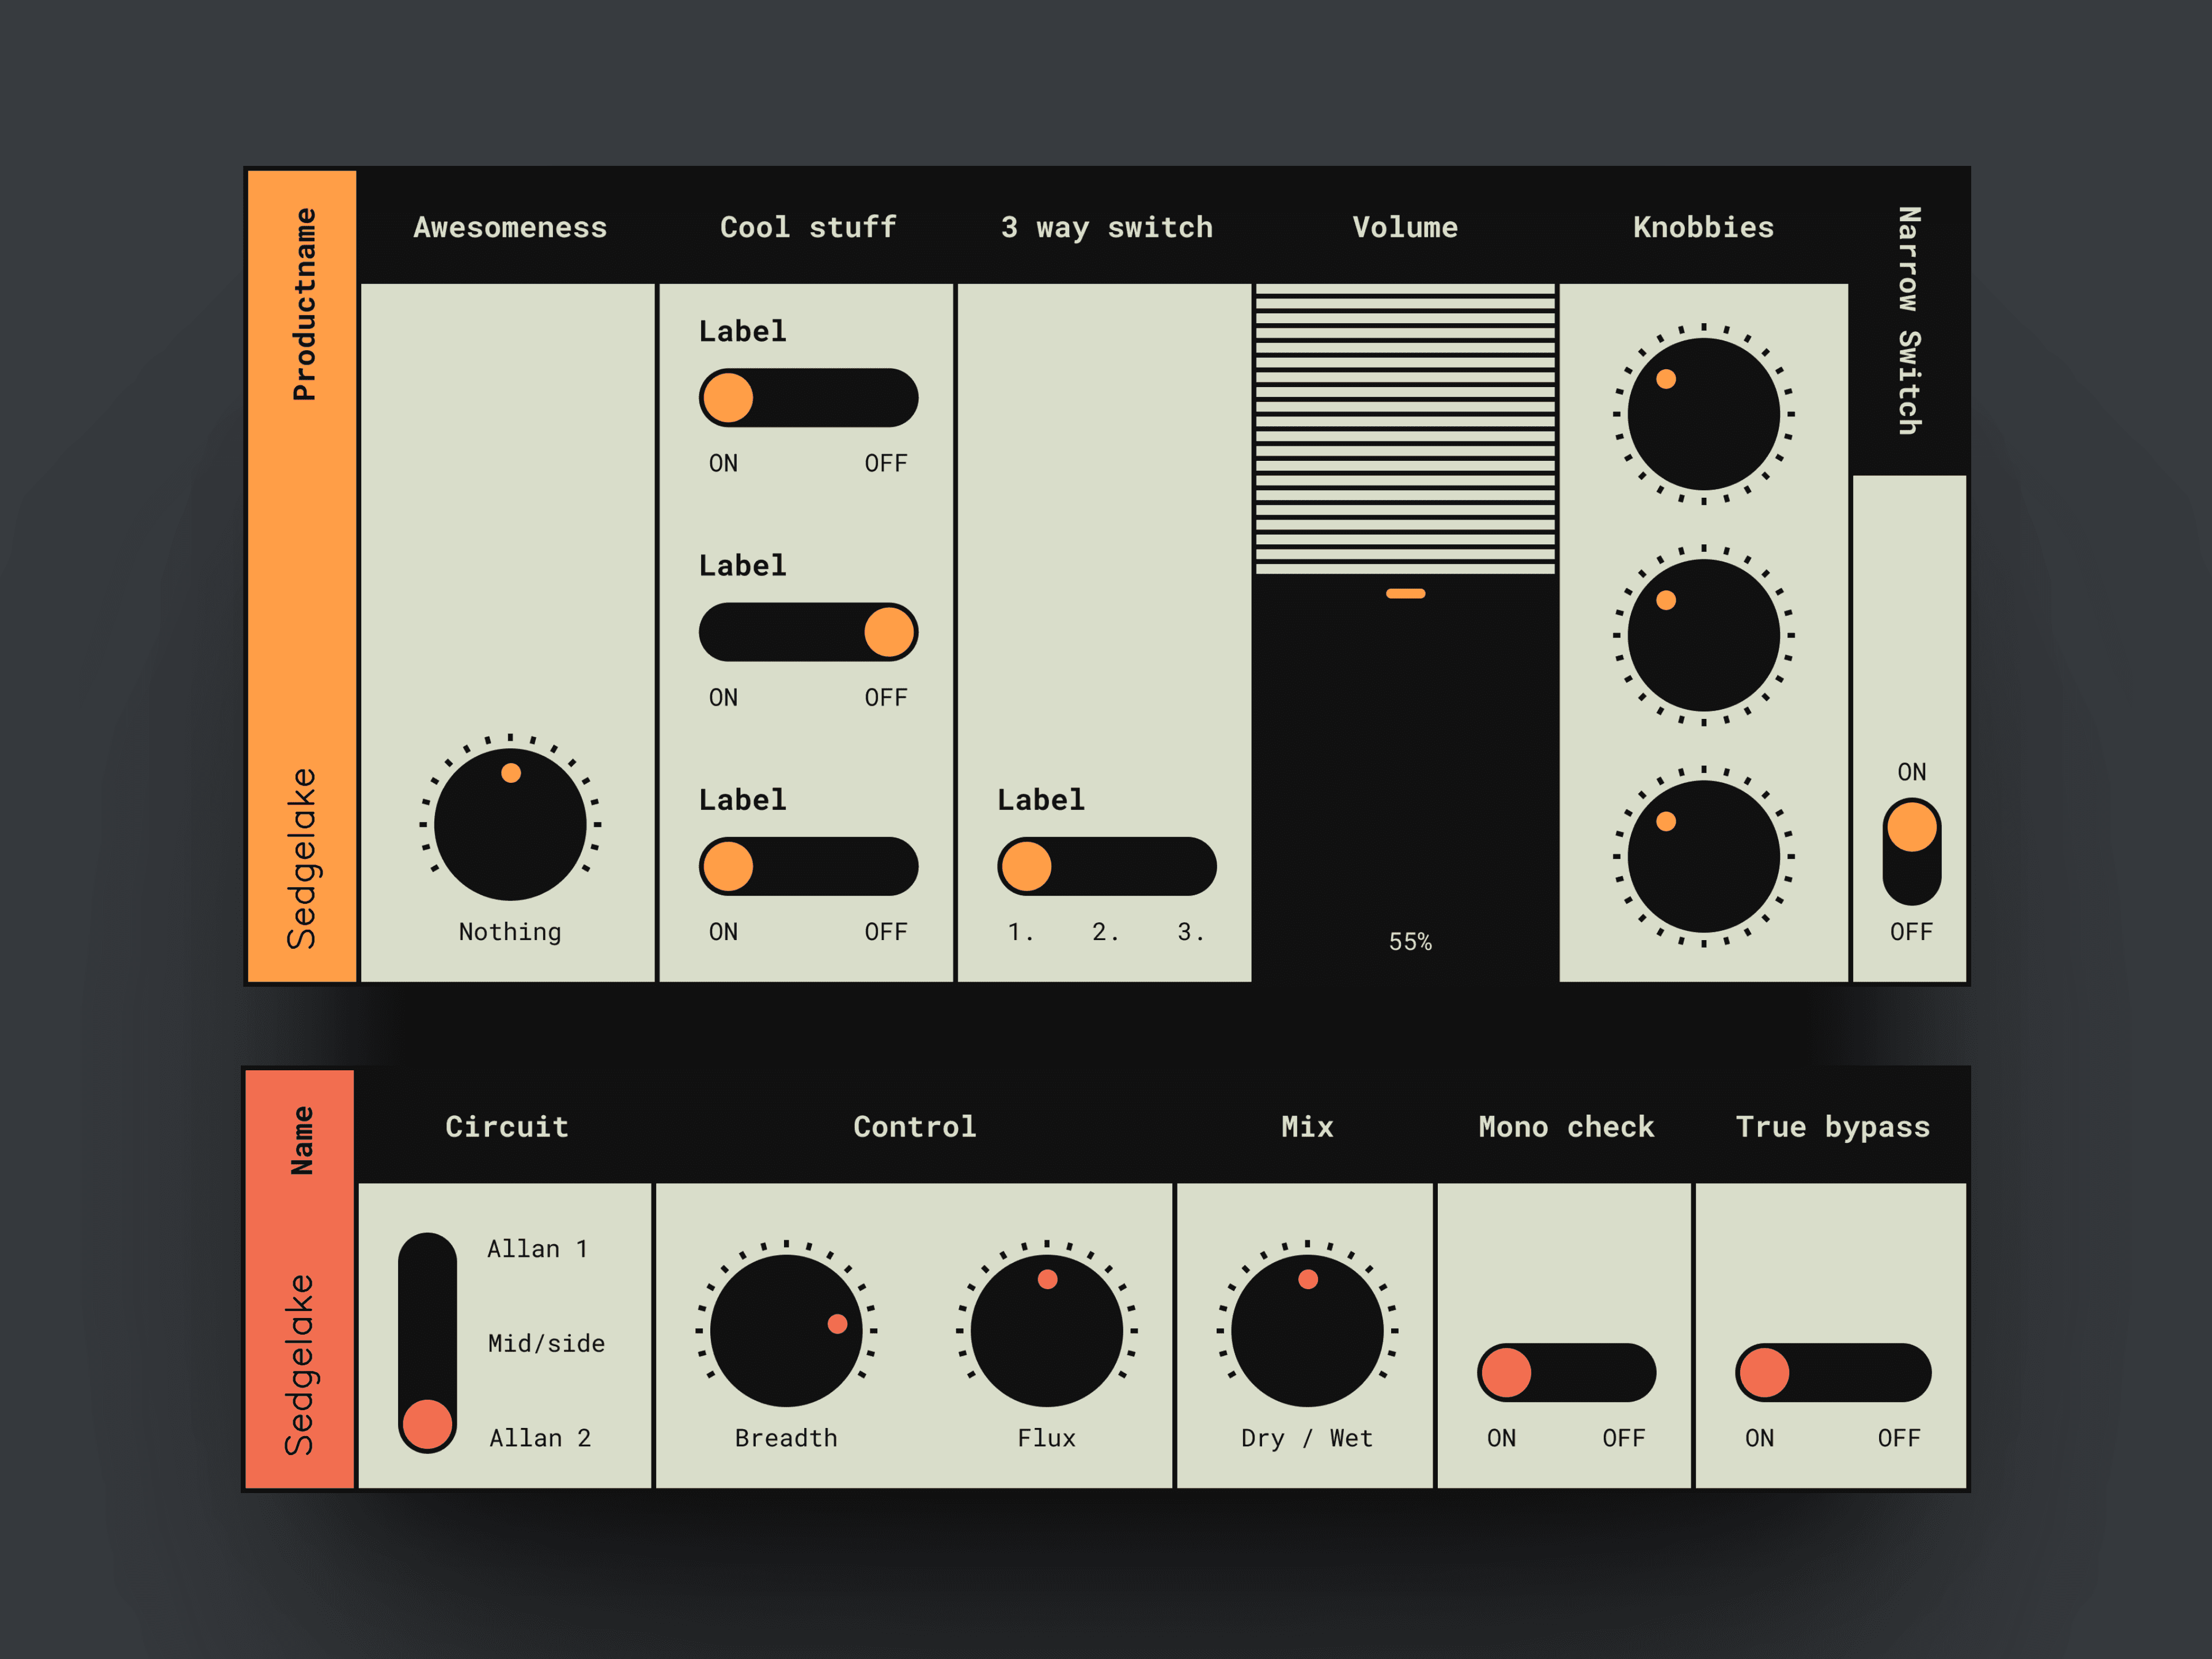Flip the Narrow Switch vertical toggle
Screen dimensions: 2212x1659
point(1911,852)
